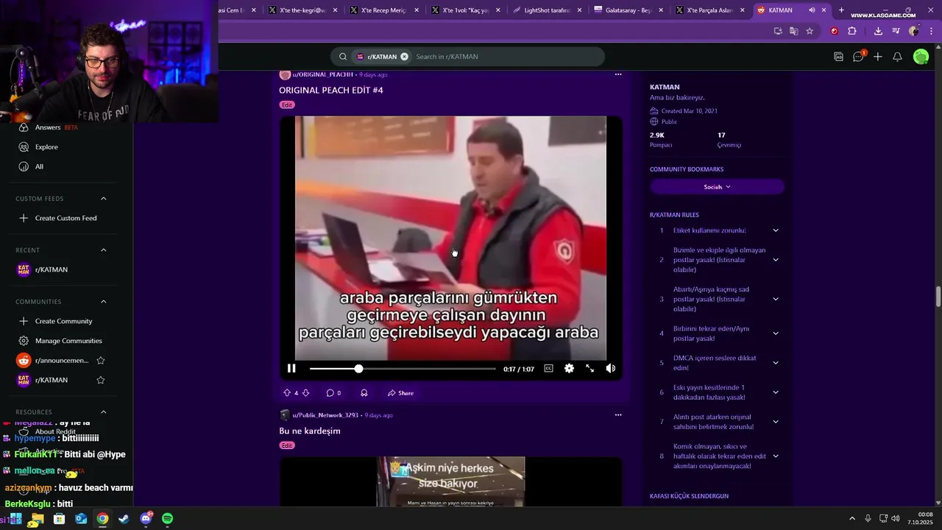Open Steam from the taskbar

pos(124,519)
